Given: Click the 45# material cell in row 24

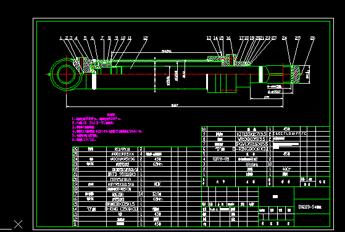Looking at the screenshot, I should point(157,159).
